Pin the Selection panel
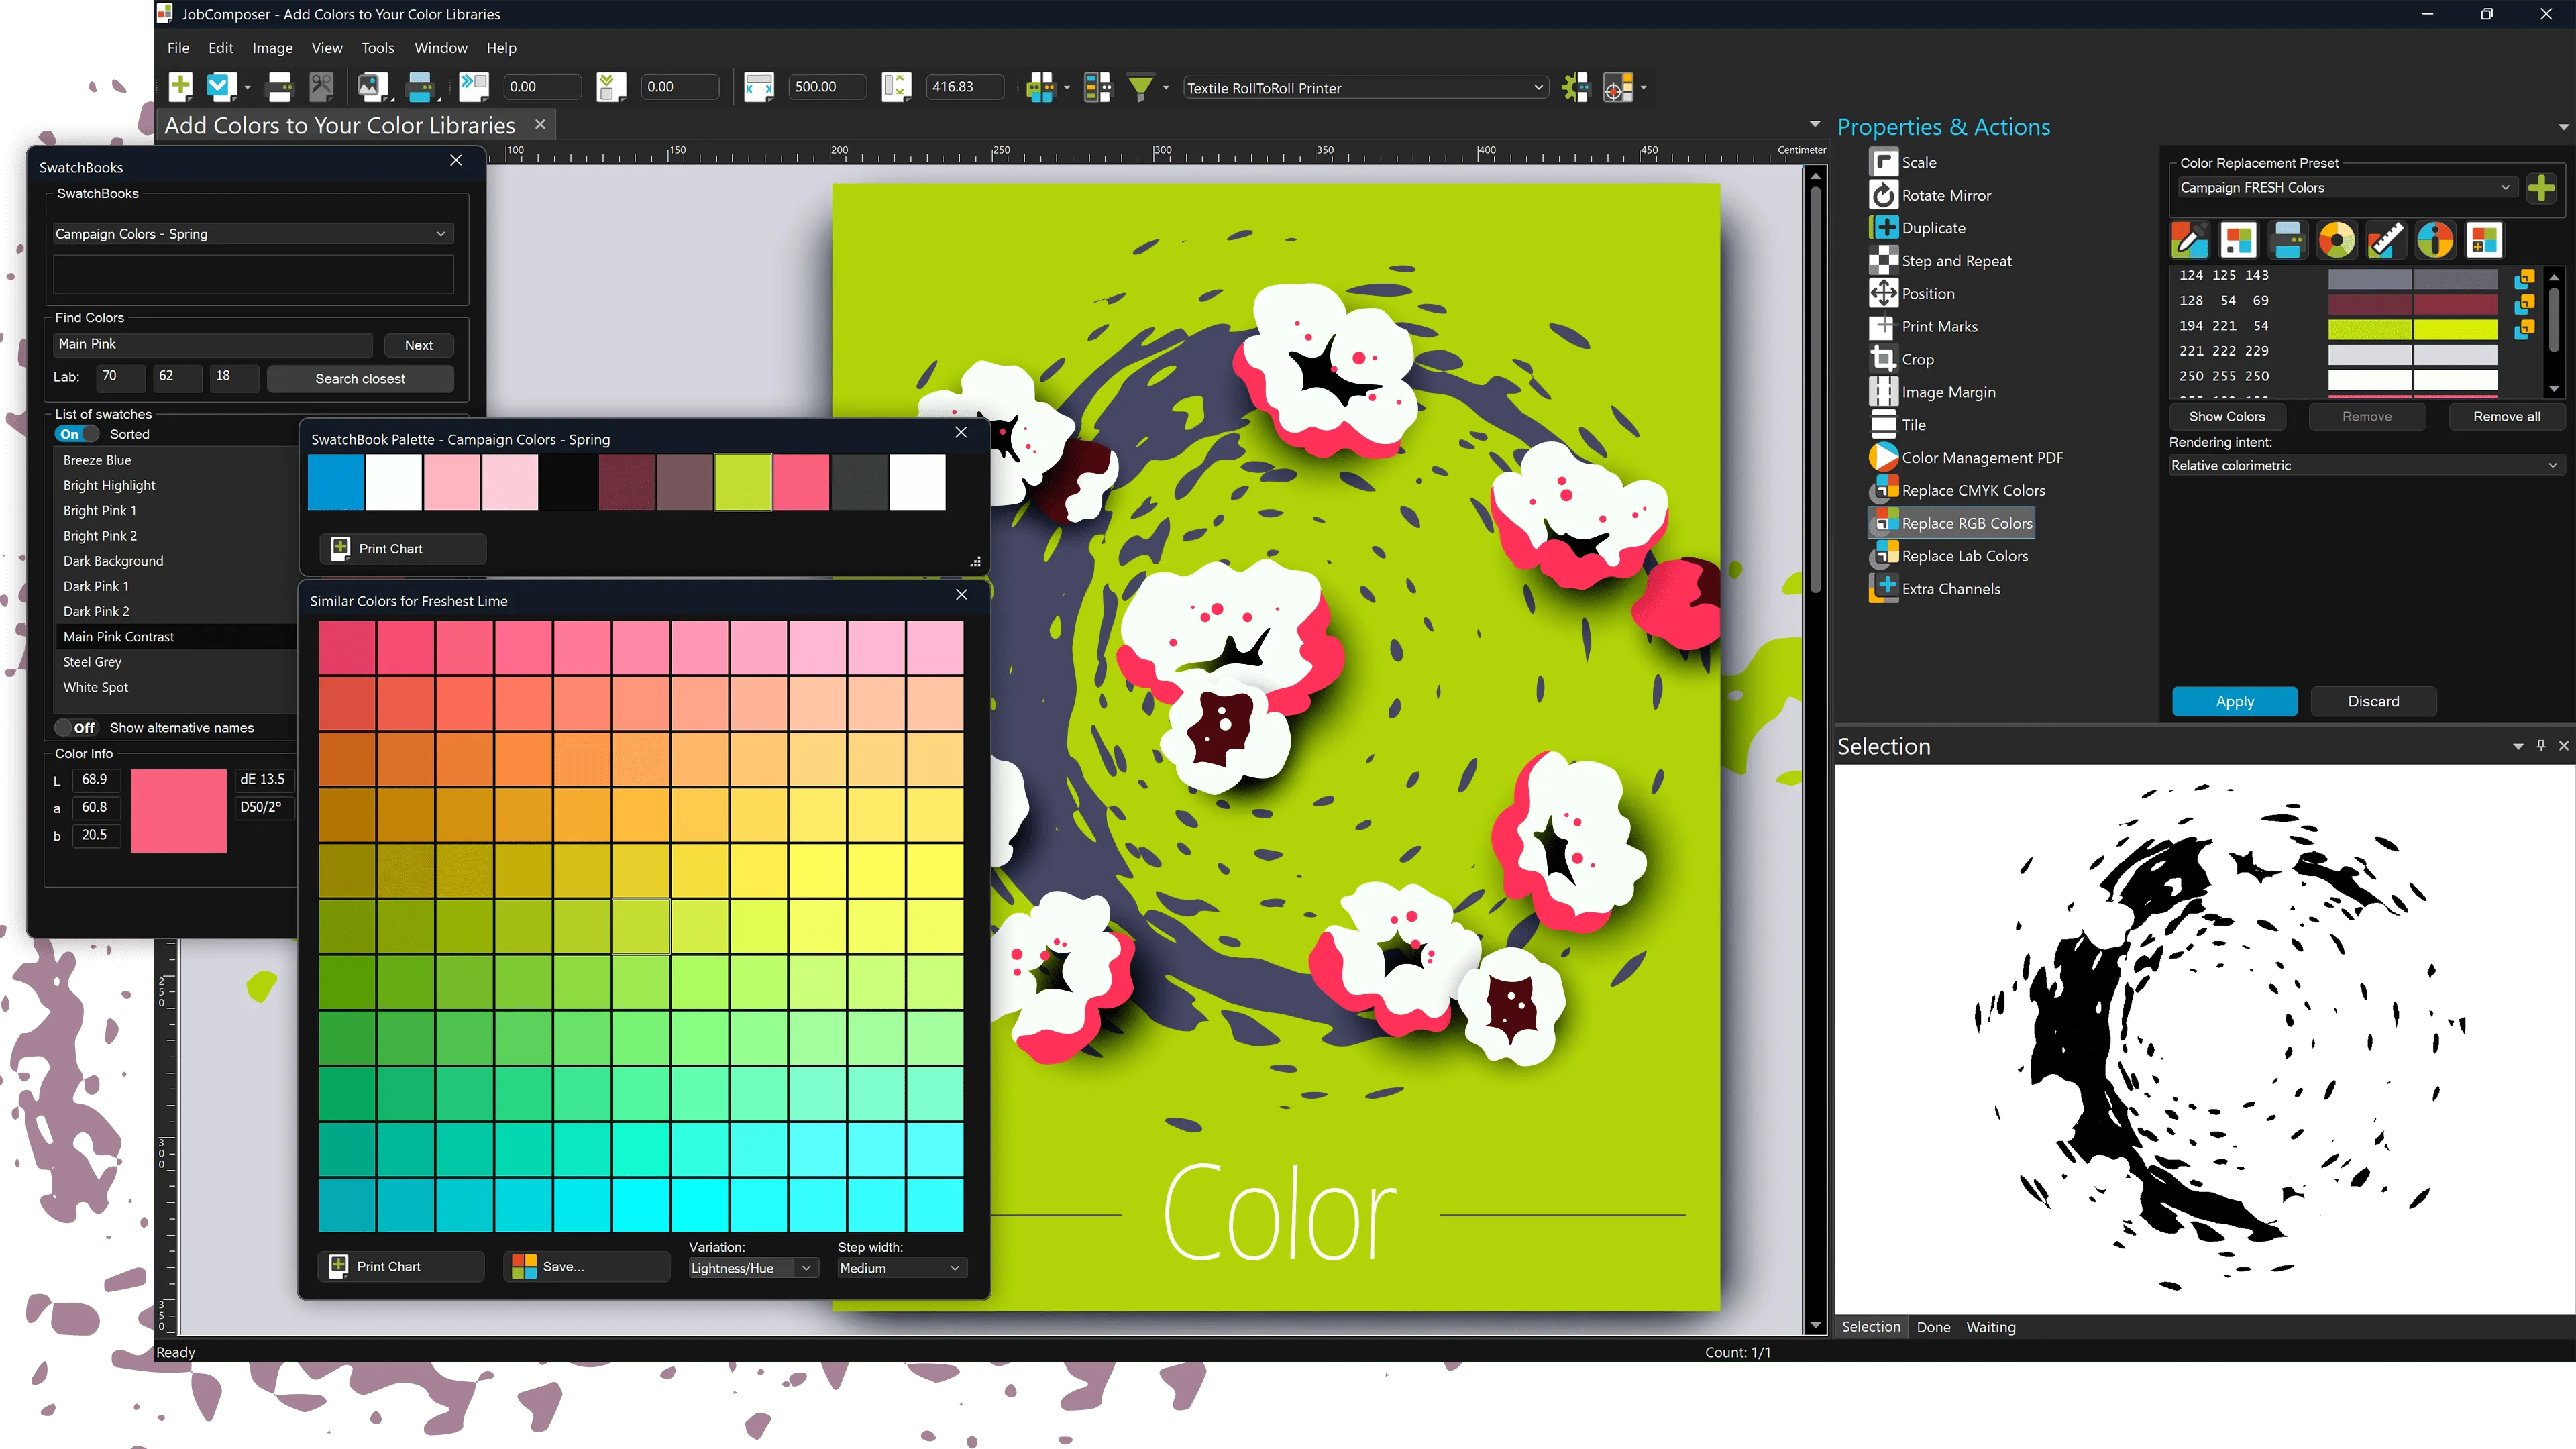 pyautogui.click(x=2541, y=746)
